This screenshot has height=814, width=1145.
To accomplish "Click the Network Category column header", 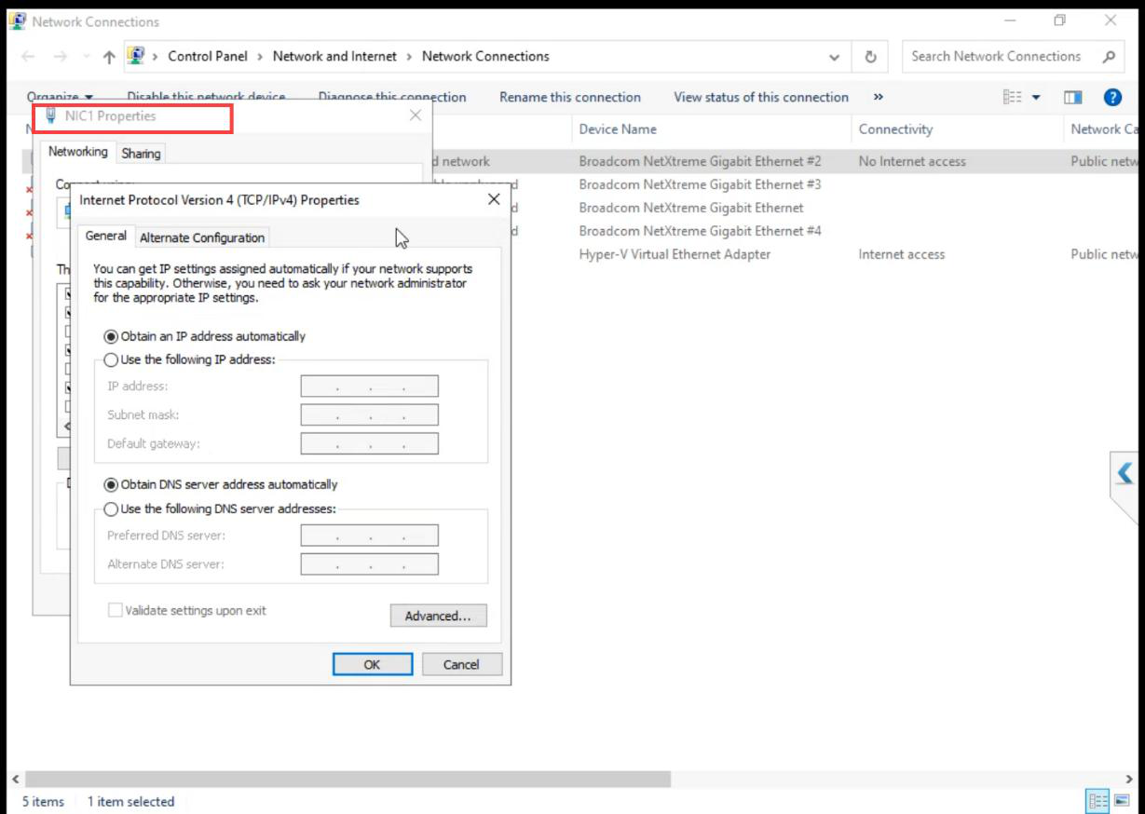I will pos(1105,129).
